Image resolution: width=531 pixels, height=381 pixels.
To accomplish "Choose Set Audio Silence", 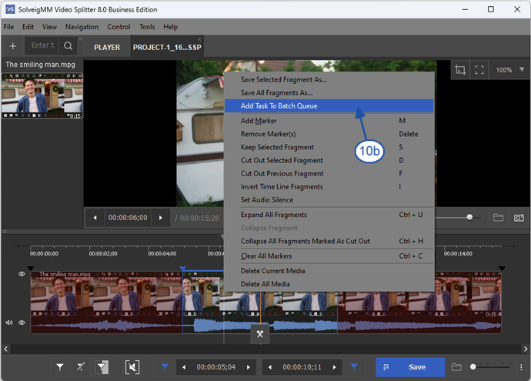I will 329,200.
